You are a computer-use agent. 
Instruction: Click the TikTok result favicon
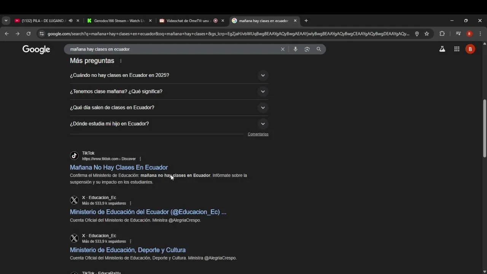tap(74, 156)
